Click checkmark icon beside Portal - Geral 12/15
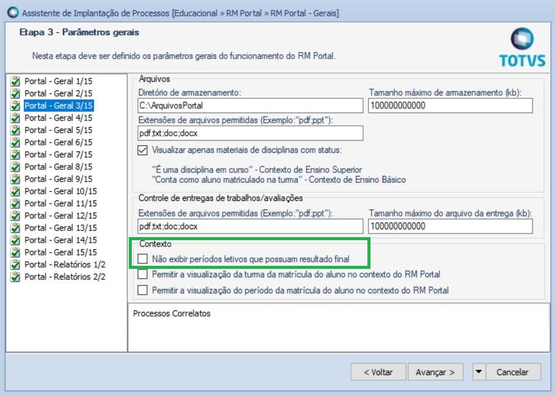 15,216
